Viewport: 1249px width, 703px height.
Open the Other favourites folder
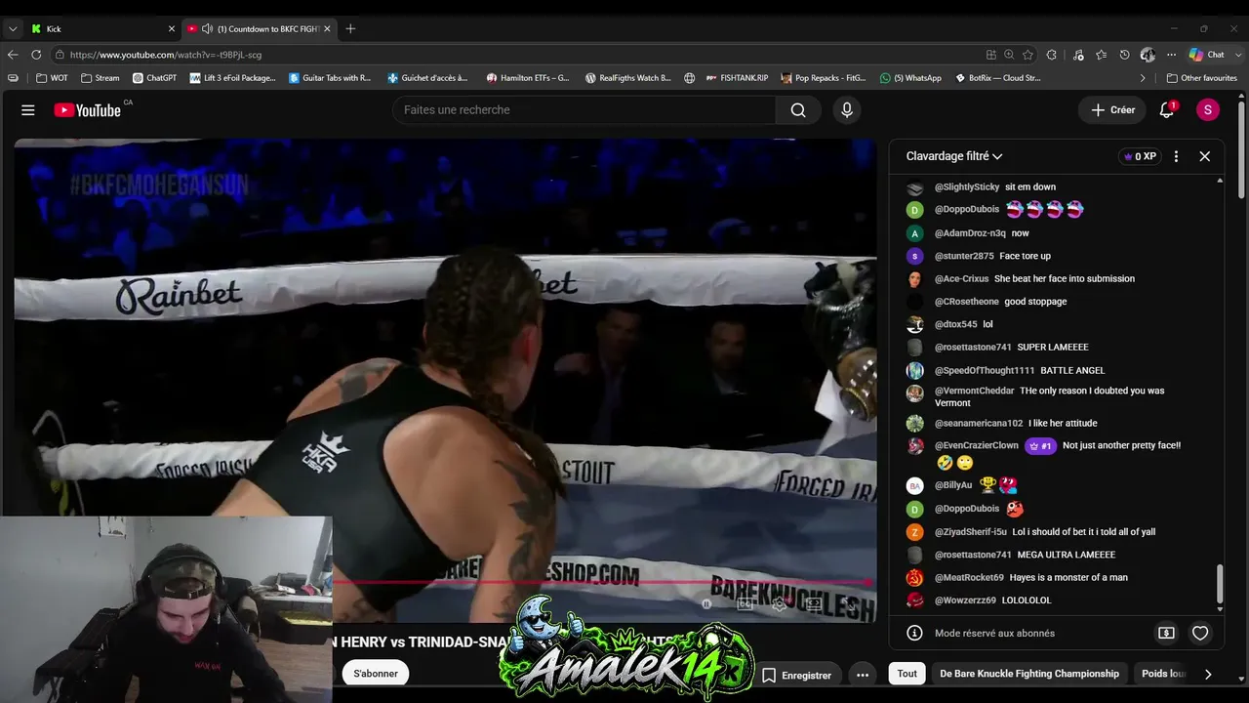pyautogui.click(x=1202, y=78)
